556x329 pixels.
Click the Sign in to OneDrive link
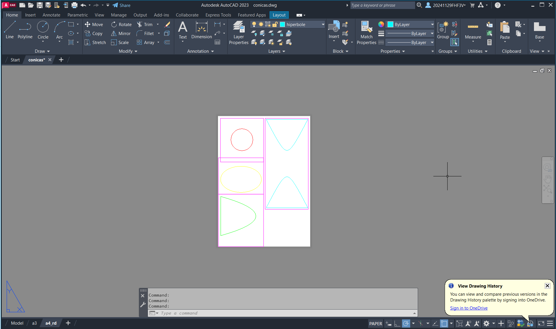[x=468, y=308]
